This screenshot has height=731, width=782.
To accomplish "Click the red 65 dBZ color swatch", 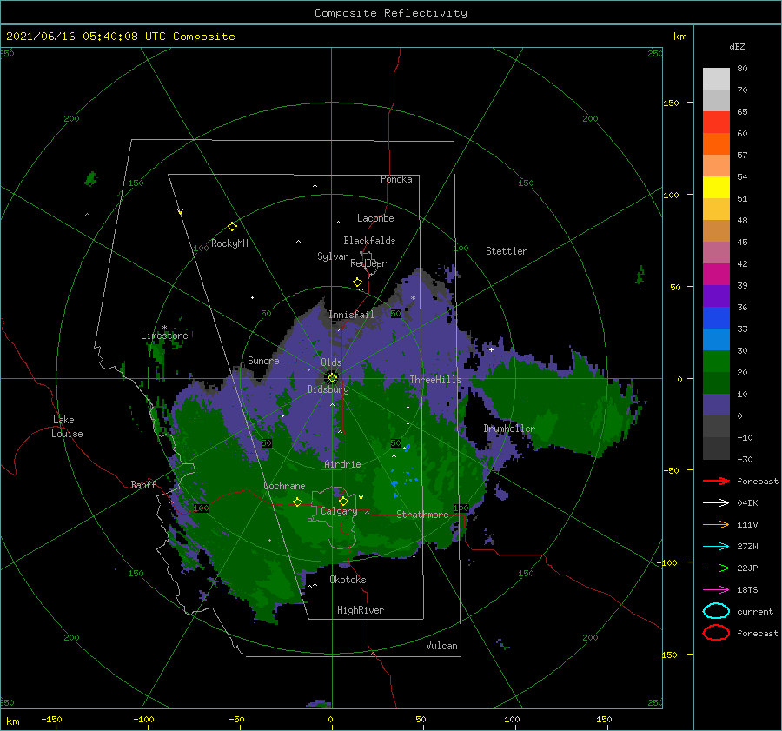I will pos(716,123).
